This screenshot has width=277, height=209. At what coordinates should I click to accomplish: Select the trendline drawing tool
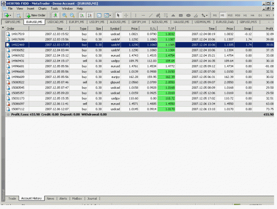151,15
